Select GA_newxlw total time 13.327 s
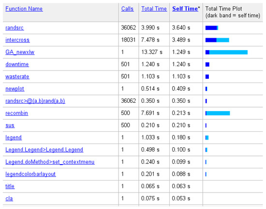Screen dimensions: 266x209 (152, 52)
